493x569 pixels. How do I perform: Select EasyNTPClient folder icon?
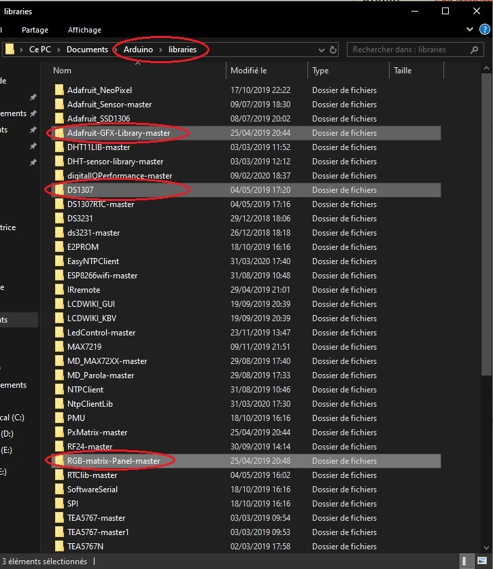(x=59, y=261)
